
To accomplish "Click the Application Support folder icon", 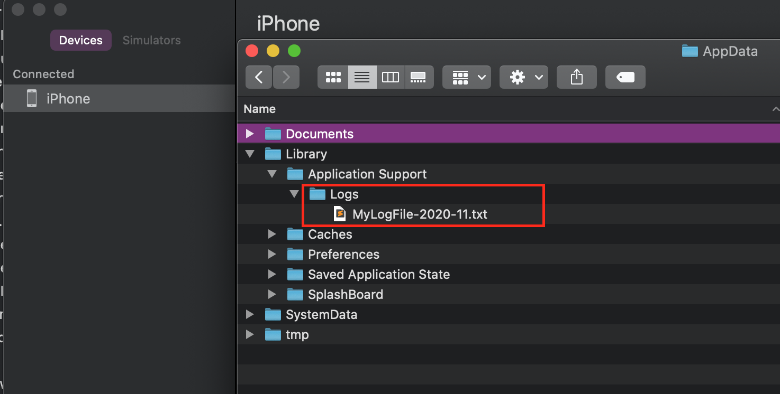I will 295,174.
